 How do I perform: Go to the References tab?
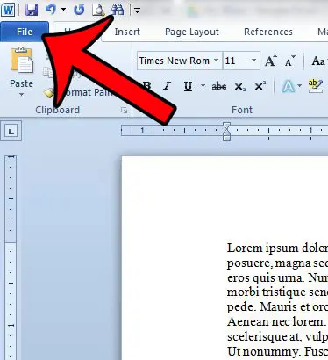click(x=268, y=32)
